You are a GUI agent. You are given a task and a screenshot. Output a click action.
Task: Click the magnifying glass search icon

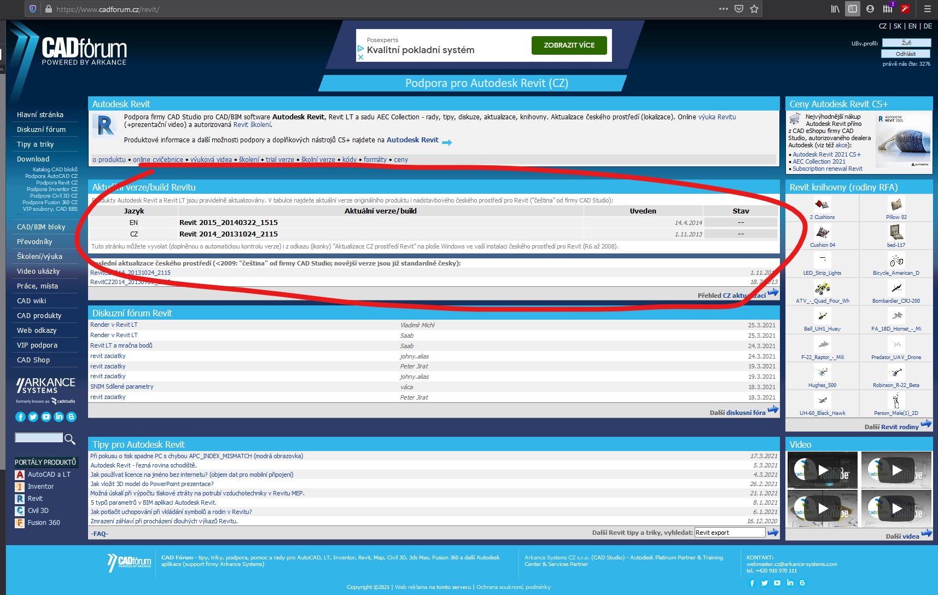click(x=69, y=439)
